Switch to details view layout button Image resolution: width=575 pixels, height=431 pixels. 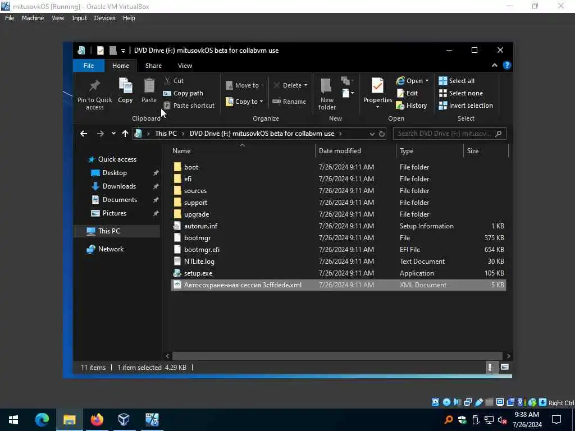(491, 367)
